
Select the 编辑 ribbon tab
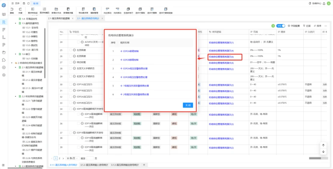(36, 3)
